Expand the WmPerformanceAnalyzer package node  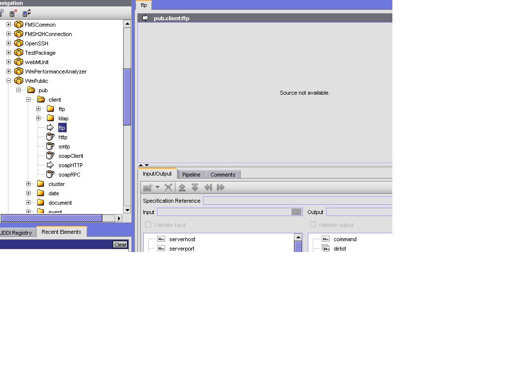[9, 71]
